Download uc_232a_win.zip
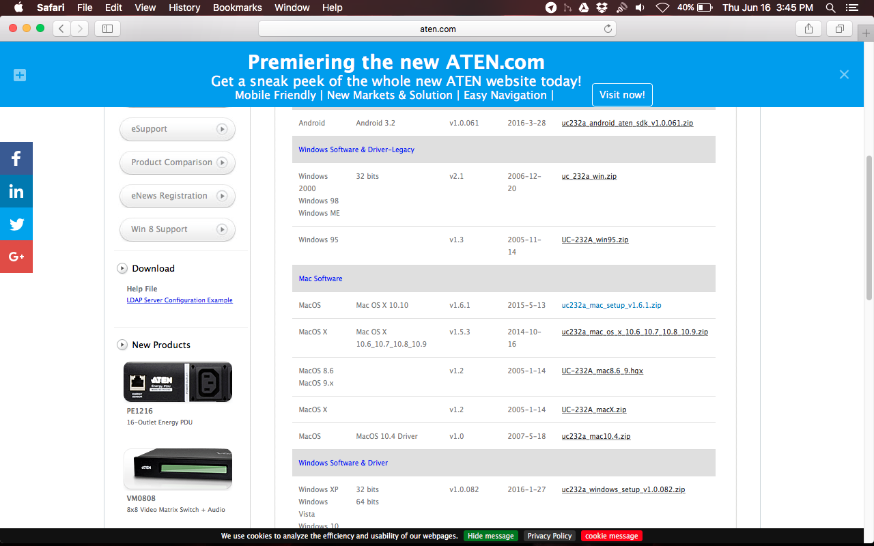874x546 pixels. tap(589, 176)
